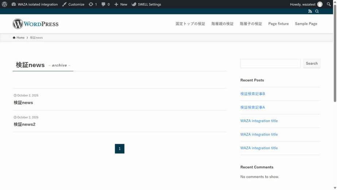This screenshot has width=337, height=190.
Task: Open the Sample Page nav item
Action: click(306, 24)
